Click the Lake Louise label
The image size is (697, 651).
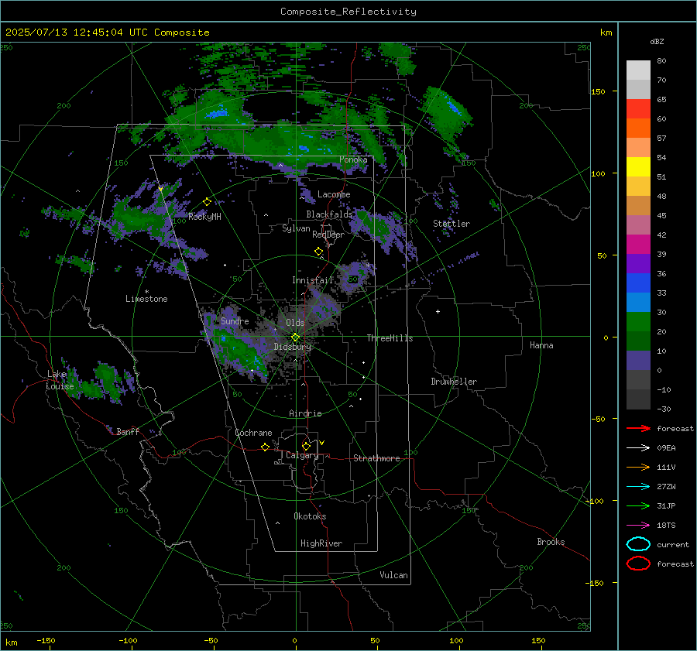pos(60,380)
